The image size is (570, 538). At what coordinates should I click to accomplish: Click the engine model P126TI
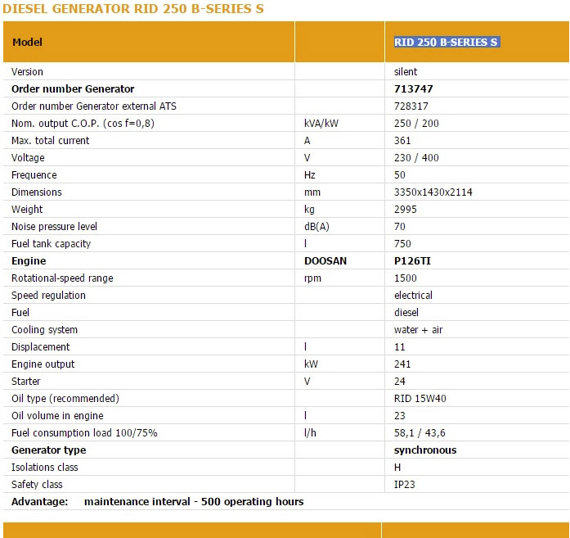412,261
